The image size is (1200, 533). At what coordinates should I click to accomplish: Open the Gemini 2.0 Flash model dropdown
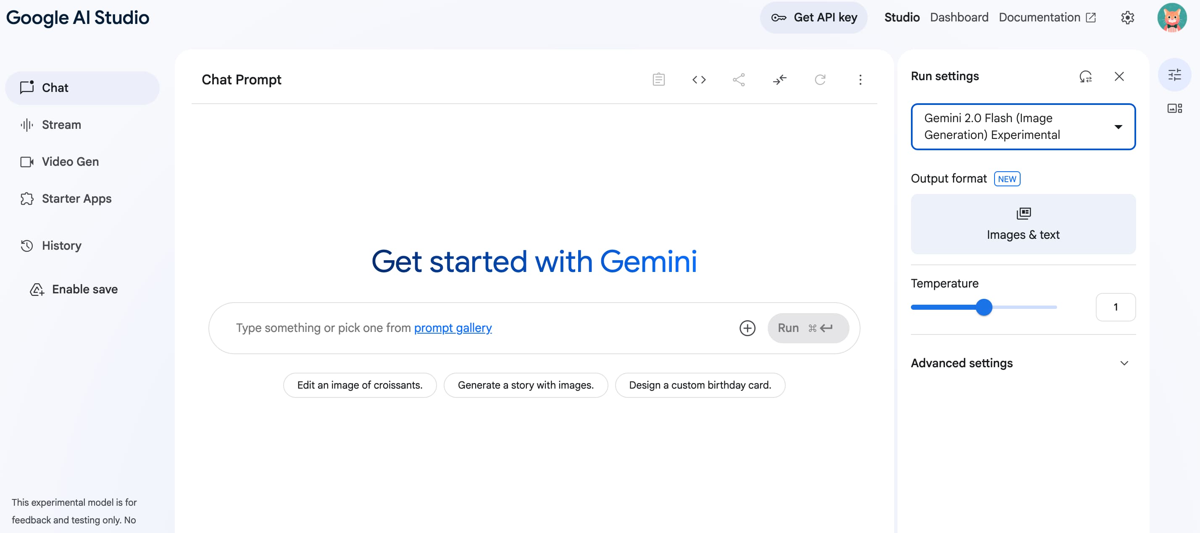coord(1023,127)
